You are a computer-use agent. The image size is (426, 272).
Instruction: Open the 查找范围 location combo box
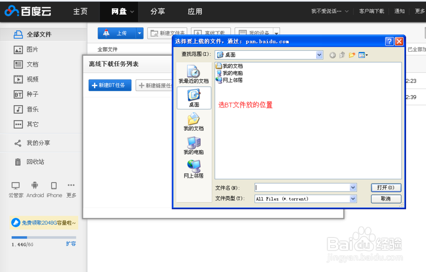(269, 55)
